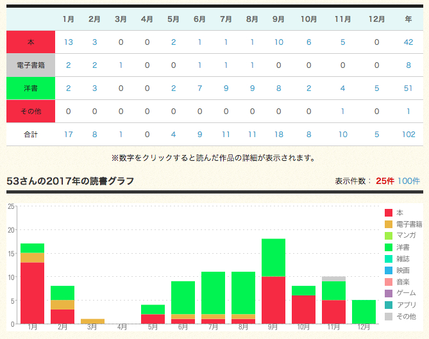Toggle アプリ legend teal swatch
Screen dimensions: 429x339
coord(389,305)
